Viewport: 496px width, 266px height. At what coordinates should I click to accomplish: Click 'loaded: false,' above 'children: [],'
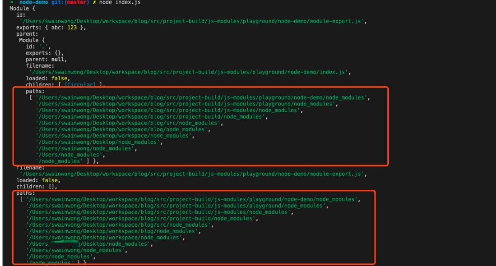(x=38, y=180)
